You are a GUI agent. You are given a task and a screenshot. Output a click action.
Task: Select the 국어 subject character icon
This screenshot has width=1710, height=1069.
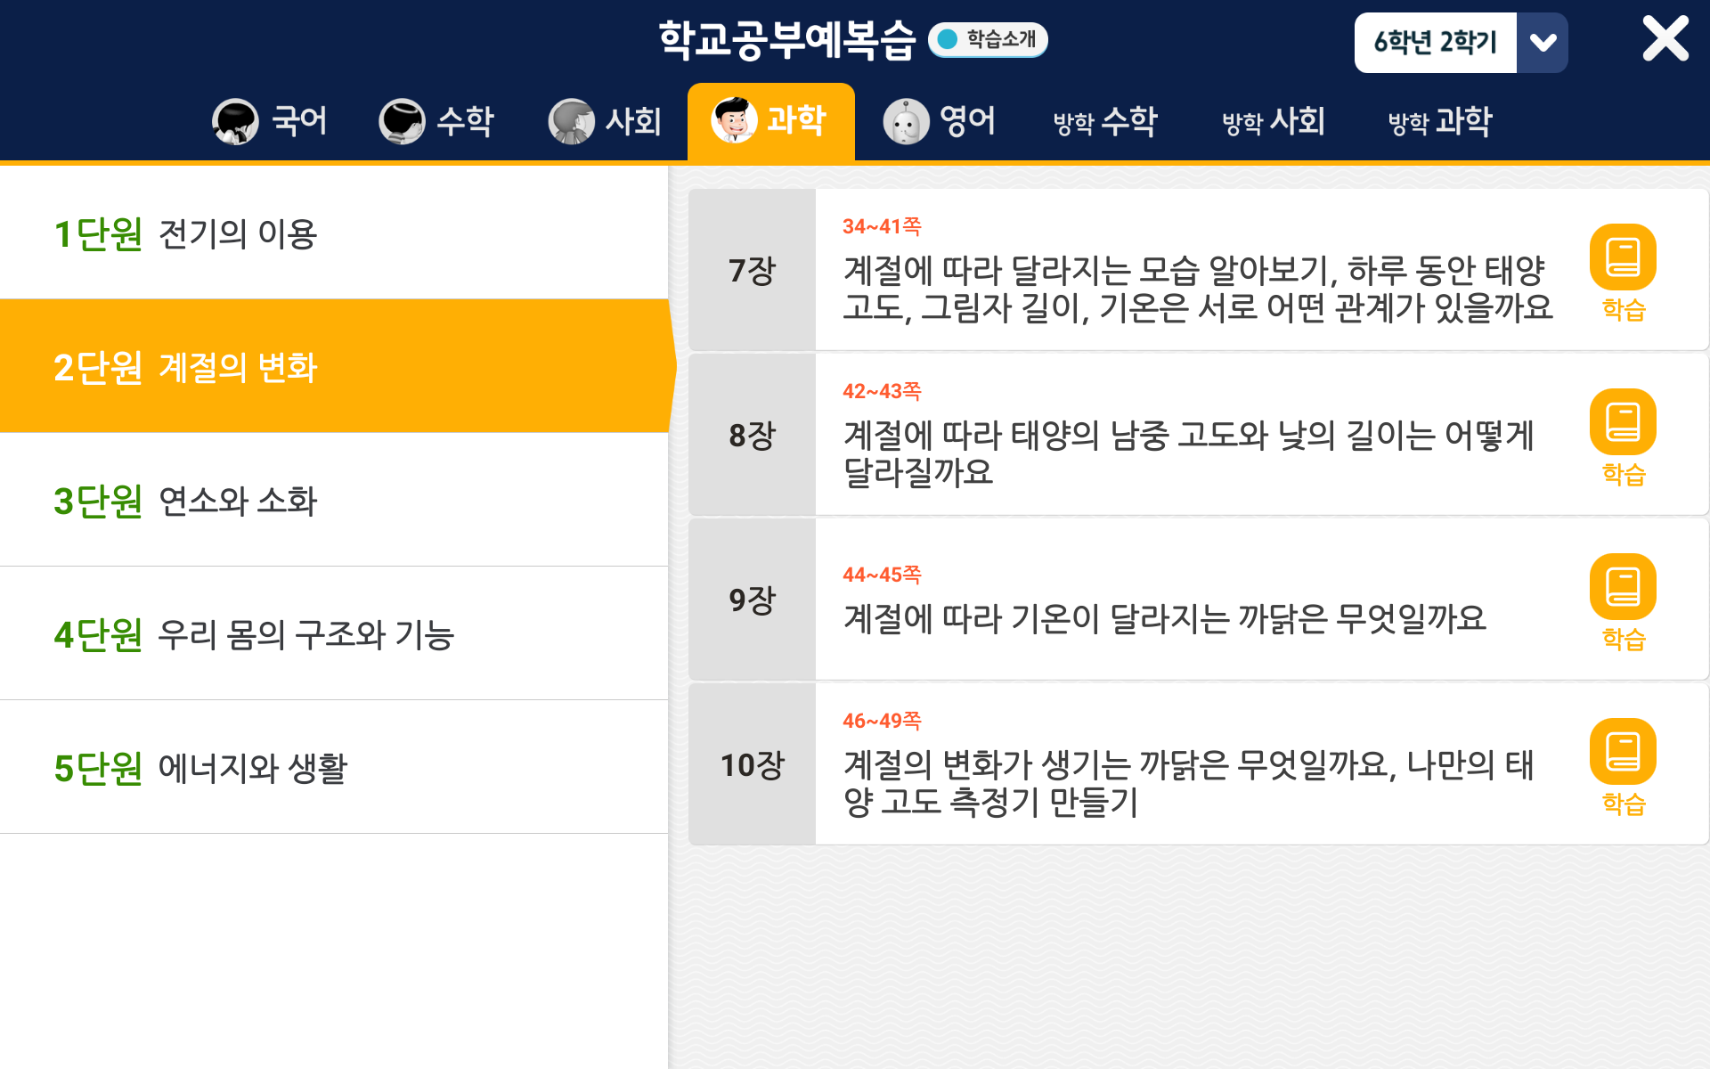(235, 121)
